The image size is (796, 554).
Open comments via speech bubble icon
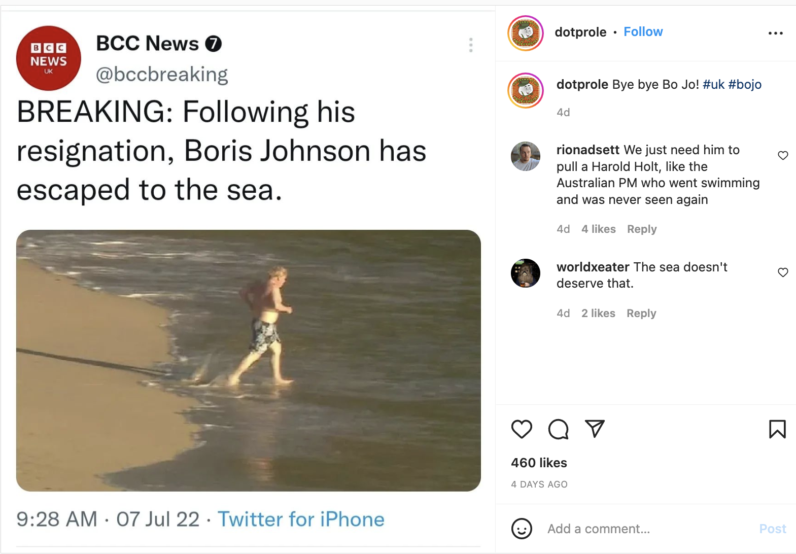(x=558, y=429)
